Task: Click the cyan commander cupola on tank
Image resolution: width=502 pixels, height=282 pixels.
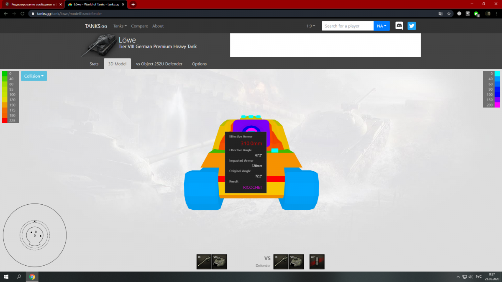Action: coord(251,117)
